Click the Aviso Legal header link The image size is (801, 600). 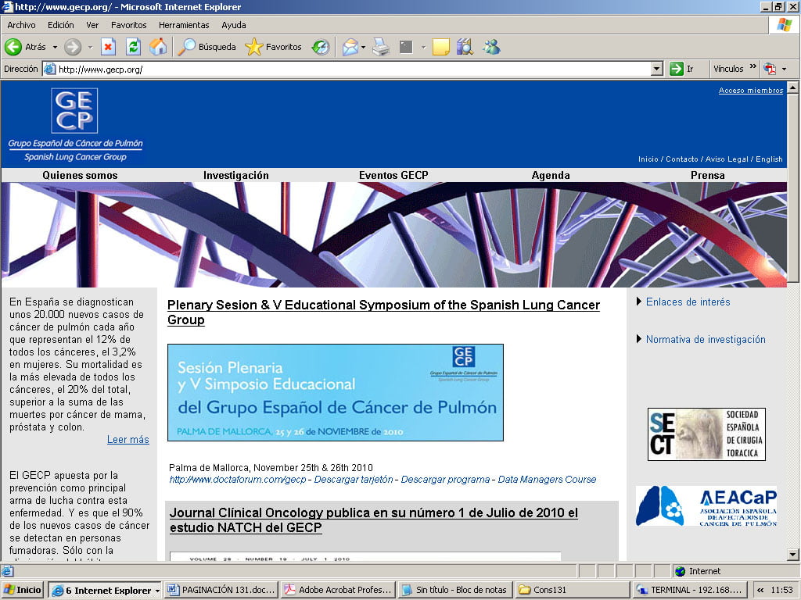click(727, 159)
